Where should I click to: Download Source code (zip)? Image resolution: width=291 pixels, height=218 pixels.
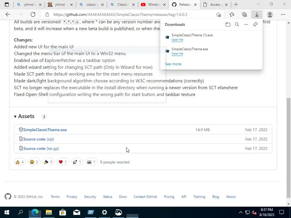coord(39,139)
